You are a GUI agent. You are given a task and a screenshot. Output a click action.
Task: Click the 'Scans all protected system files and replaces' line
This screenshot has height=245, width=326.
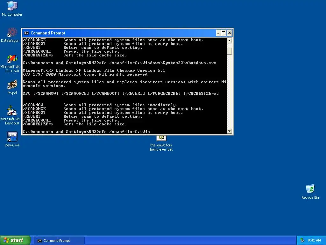coord(124,82)
